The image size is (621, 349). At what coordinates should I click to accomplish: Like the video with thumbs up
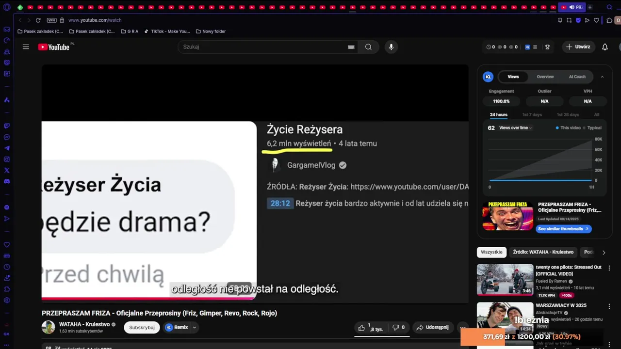372,328
